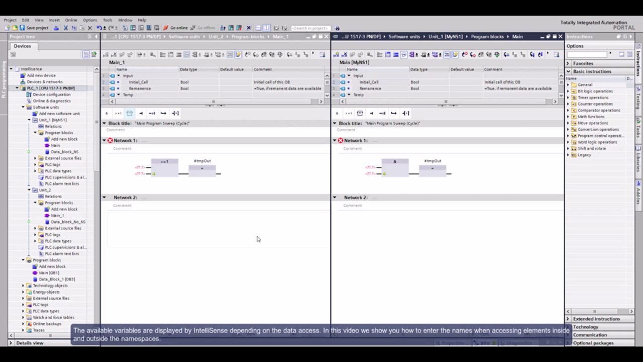Viewport: 643px width, 362px height.
Task: Switch to the Devices tab
Action: (22, 46)
